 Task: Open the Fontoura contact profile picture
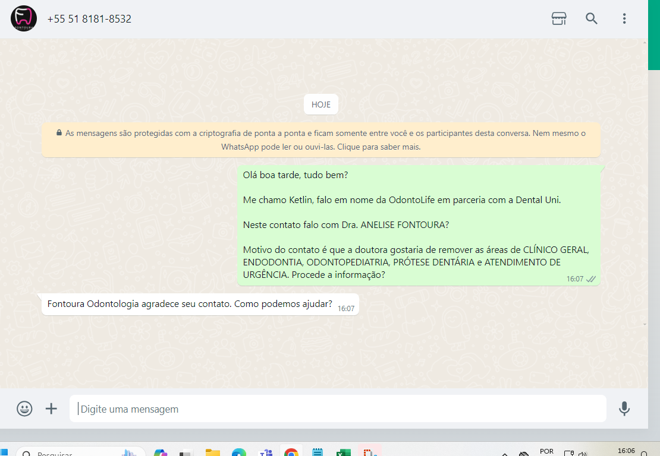point(24,18)
